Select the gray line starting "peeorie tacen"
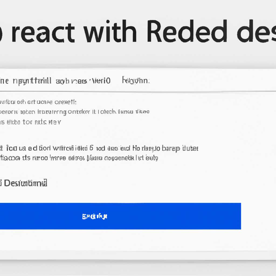 click(75, 112)
